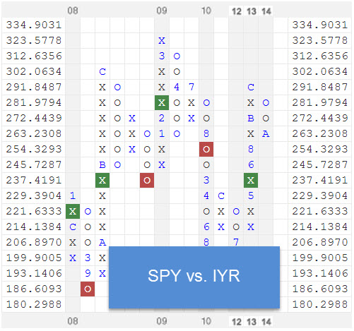The height and width of the screenshot is (331, 354).
Task: Click 334.9031 on the right price axis
Action: point(320,25)
